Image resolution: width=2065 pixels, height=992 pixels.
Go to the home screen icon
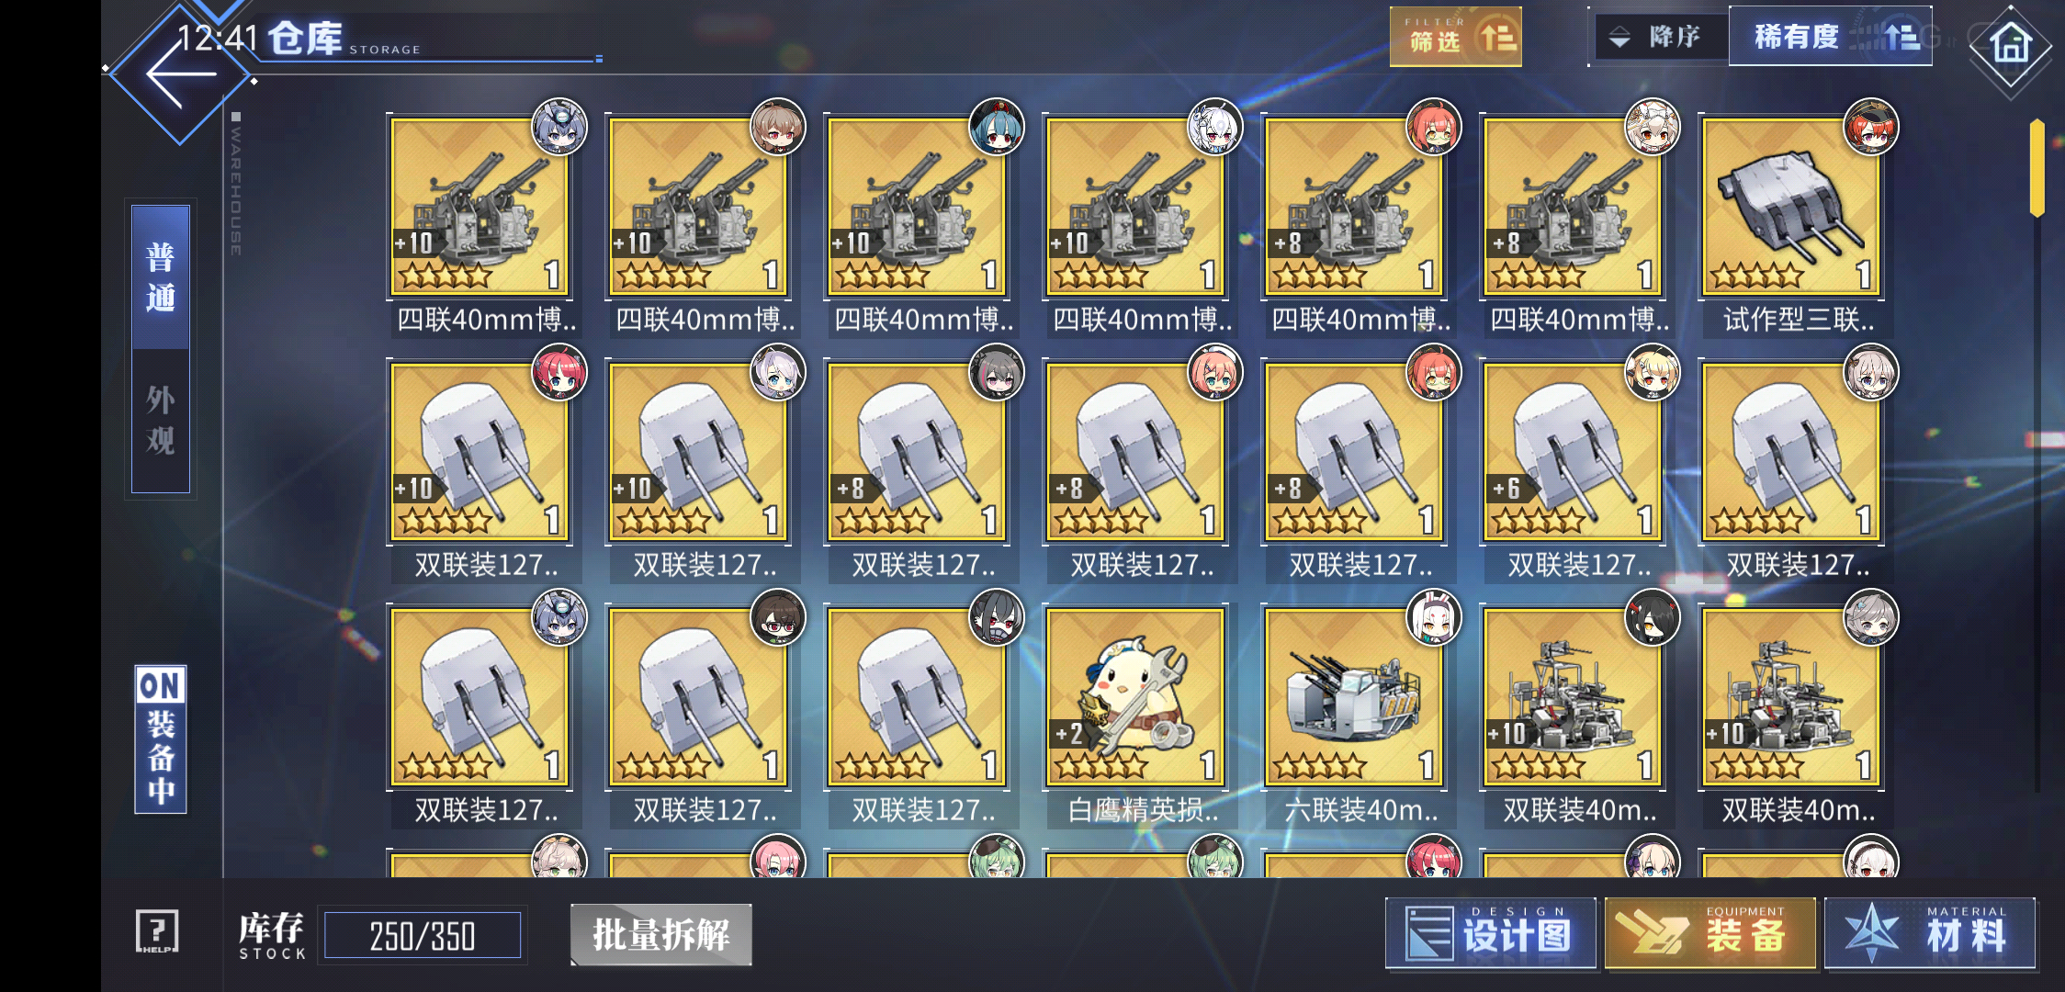click(2010, 44)
